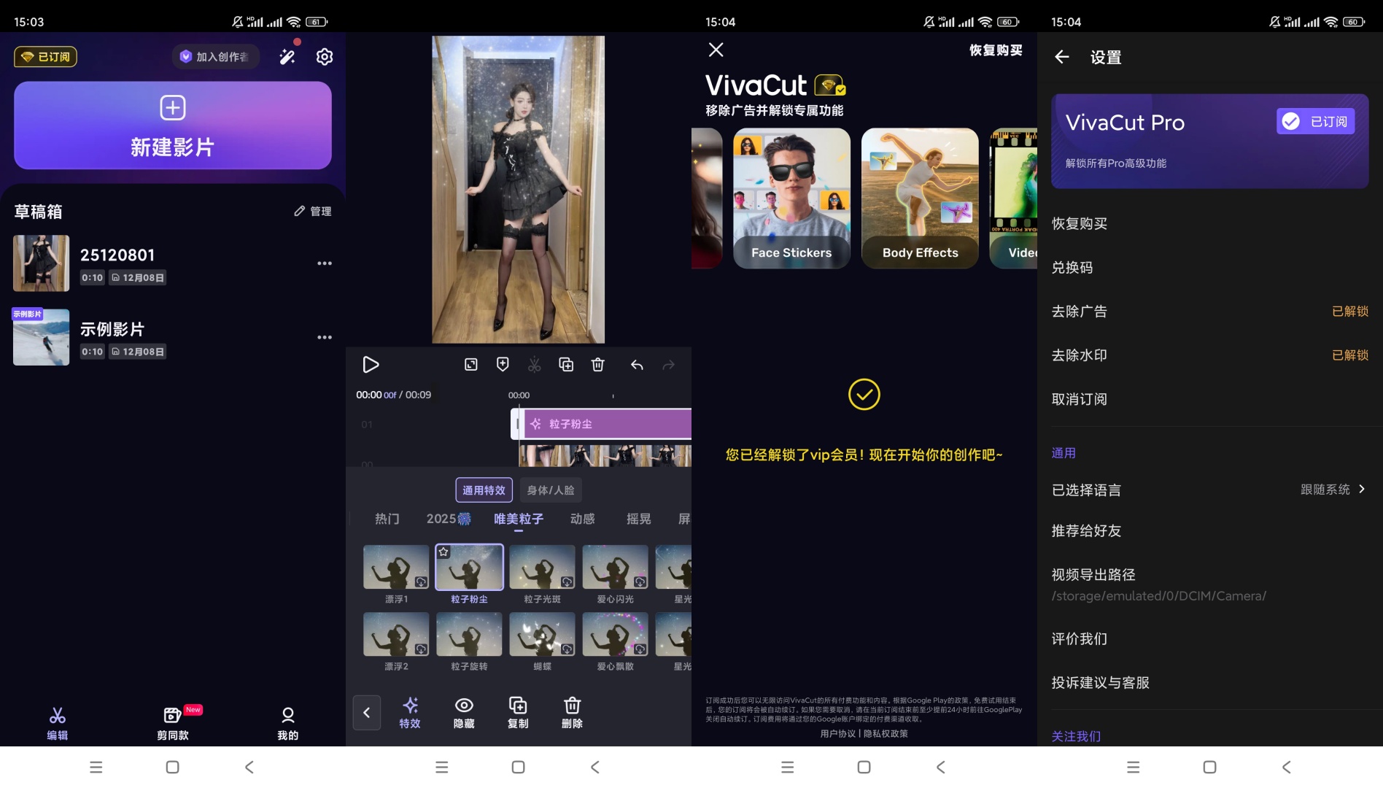The height and width of the screenshot is (788, 1383).
Task: Tap the duplicate clip icon in toolbar
Action: (x=566, y=364)
